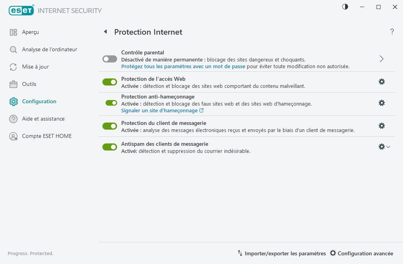Click the back arrow beside Protection Internet
This screenshot has width=403, height=264.
[x=105, y=32]
